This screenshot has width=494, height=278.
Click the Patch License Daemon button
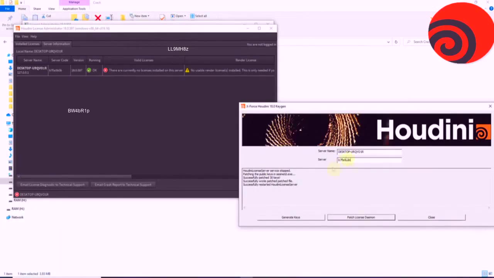tap(361, 217)
